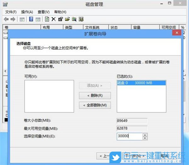The height and width of the screenshot is (165, 189).
Task: Sort by 状态 column header
Action: tap(120, 27)
